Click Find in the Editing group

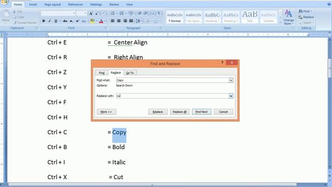point(306,11)
